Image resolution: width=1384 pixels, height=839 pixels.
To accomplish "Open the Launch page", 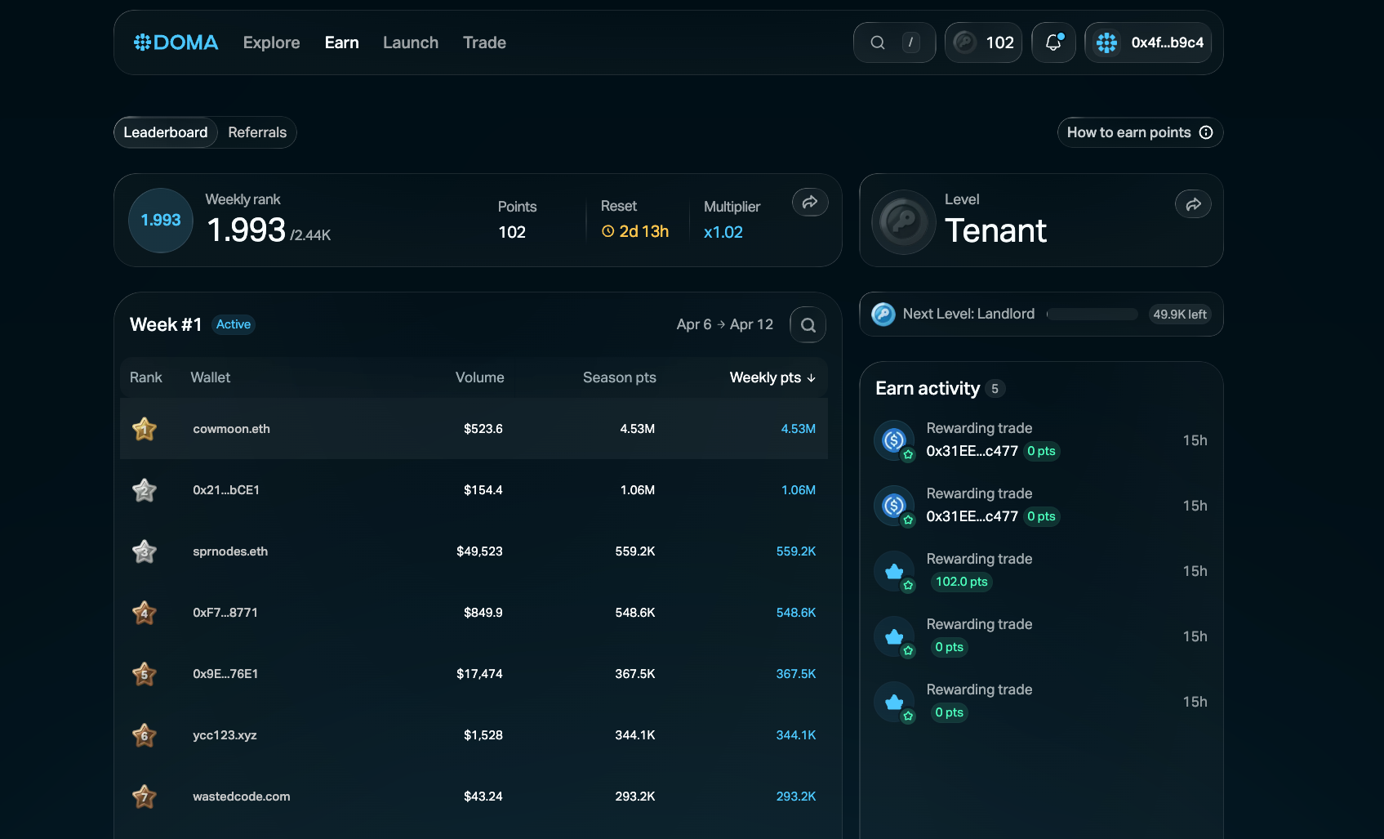I will [x=410, y=42].
